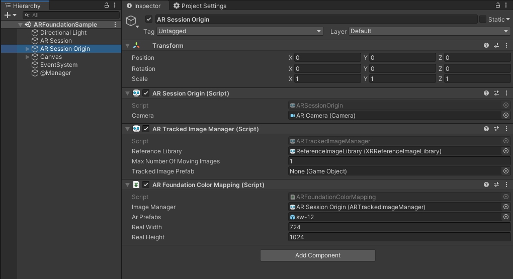
Task: Open the Layer dropdown
Action: pyautogui.click(x=430, y=31)
